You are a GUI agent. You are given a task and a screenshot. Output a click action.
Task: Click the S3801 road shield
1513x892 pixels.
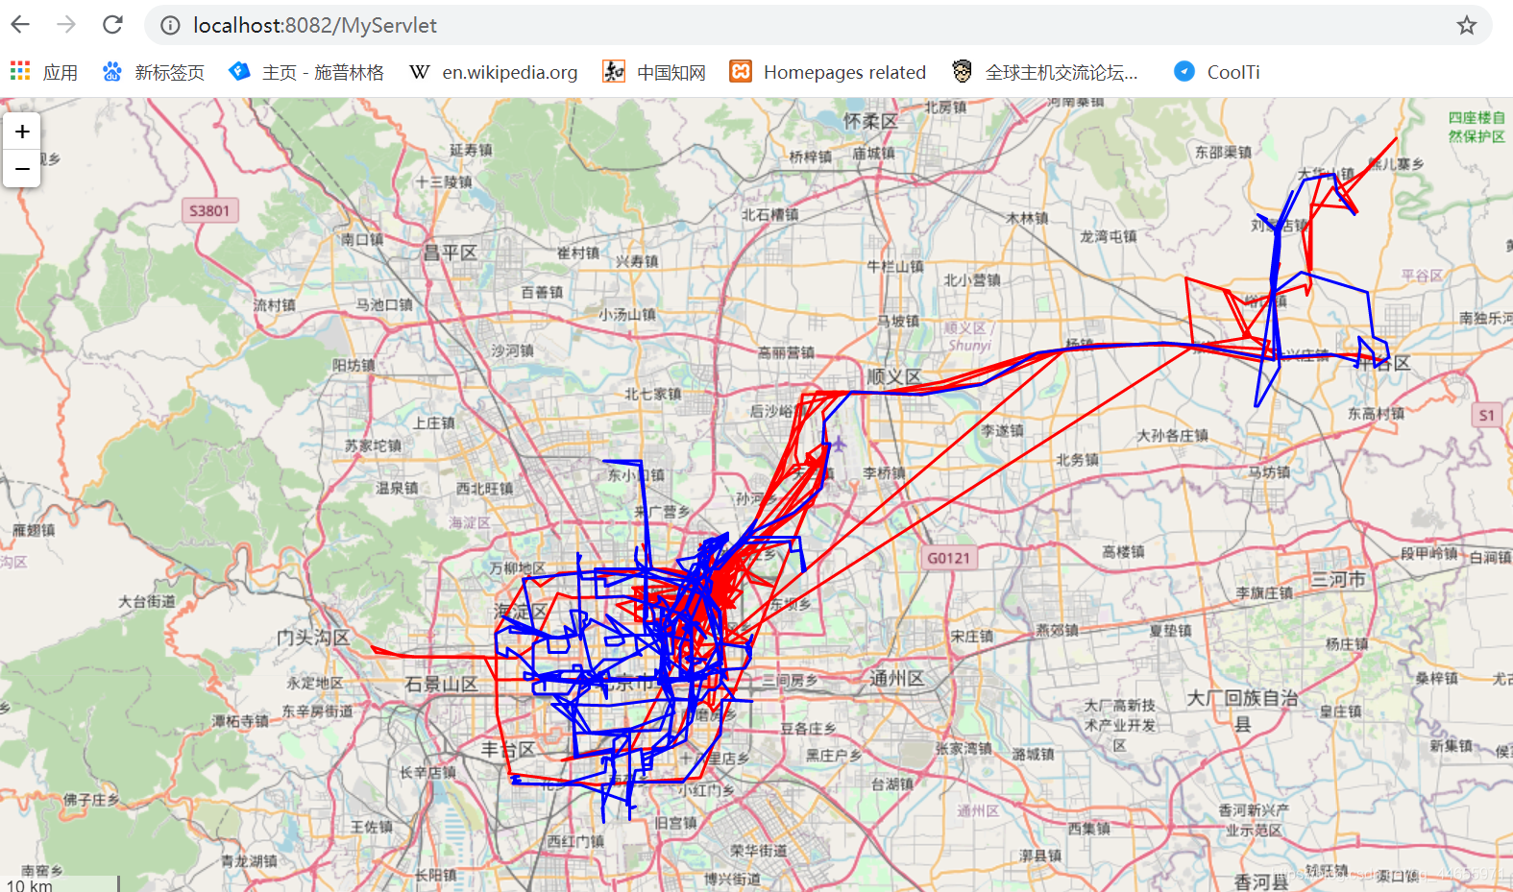209,211
